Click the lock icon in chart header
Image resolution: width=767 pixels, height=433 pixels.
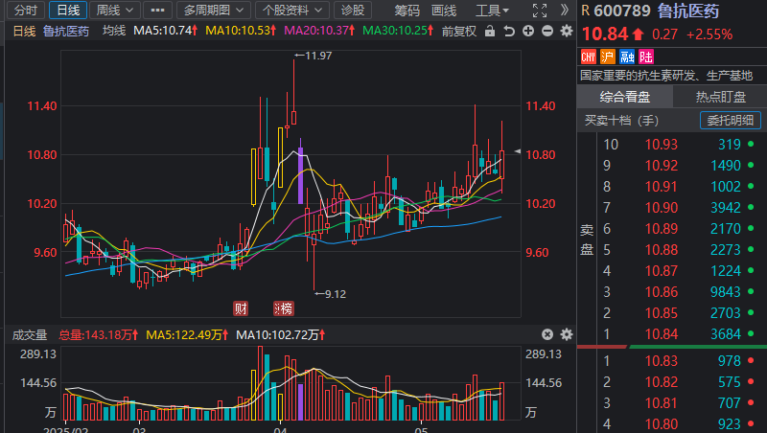click(x=490, y=31)
